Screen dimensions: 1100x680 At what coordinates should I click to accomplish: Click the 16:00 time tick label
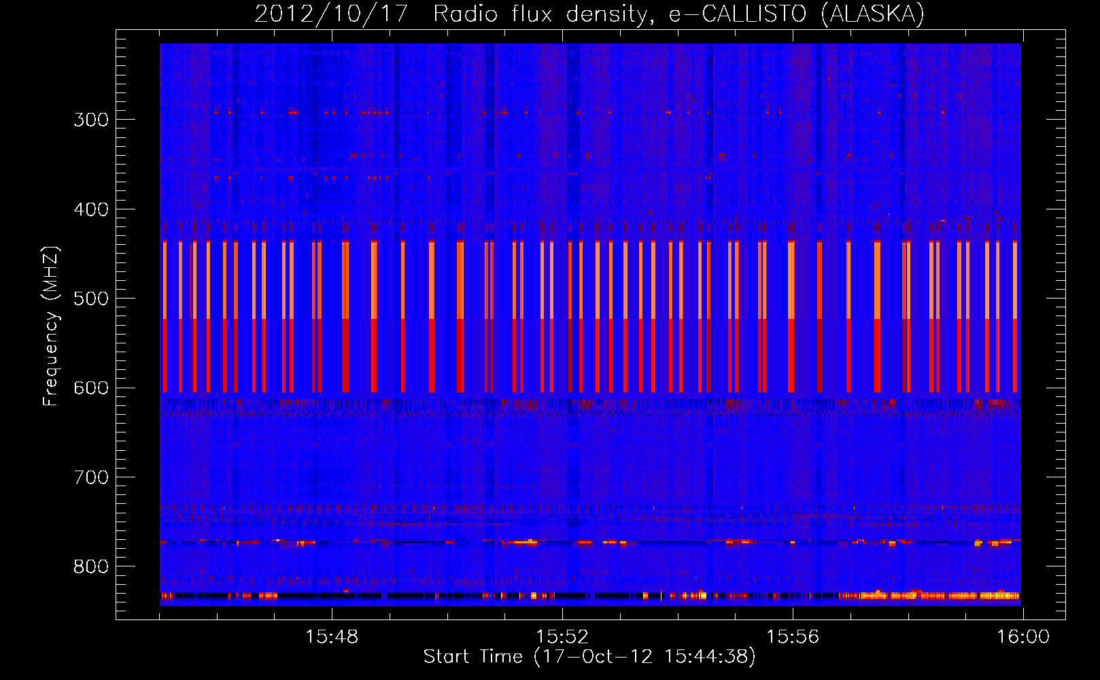pos(1023,637)
